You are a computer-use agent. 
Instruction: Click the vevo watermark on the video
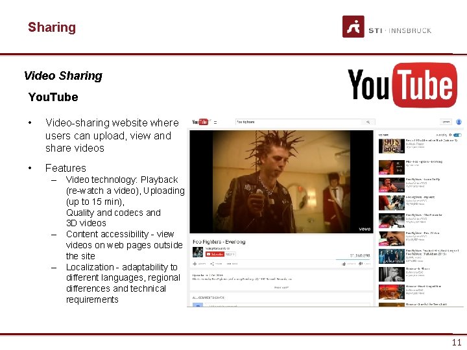point(365,229)
